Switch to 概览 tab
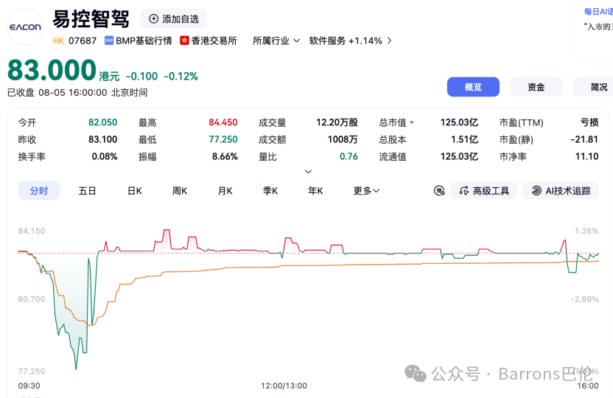Screen dimensions: 613x398 (473, 87)
